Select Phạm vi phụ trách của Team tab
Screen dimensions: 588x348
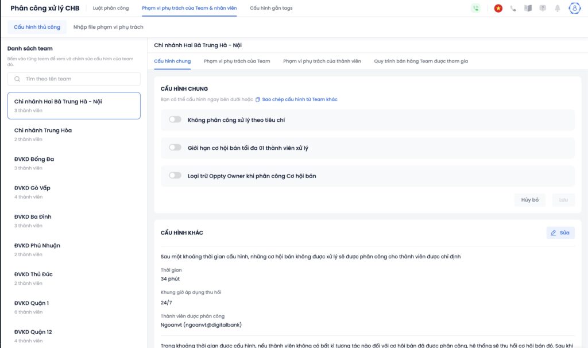[x=237, y=61]
